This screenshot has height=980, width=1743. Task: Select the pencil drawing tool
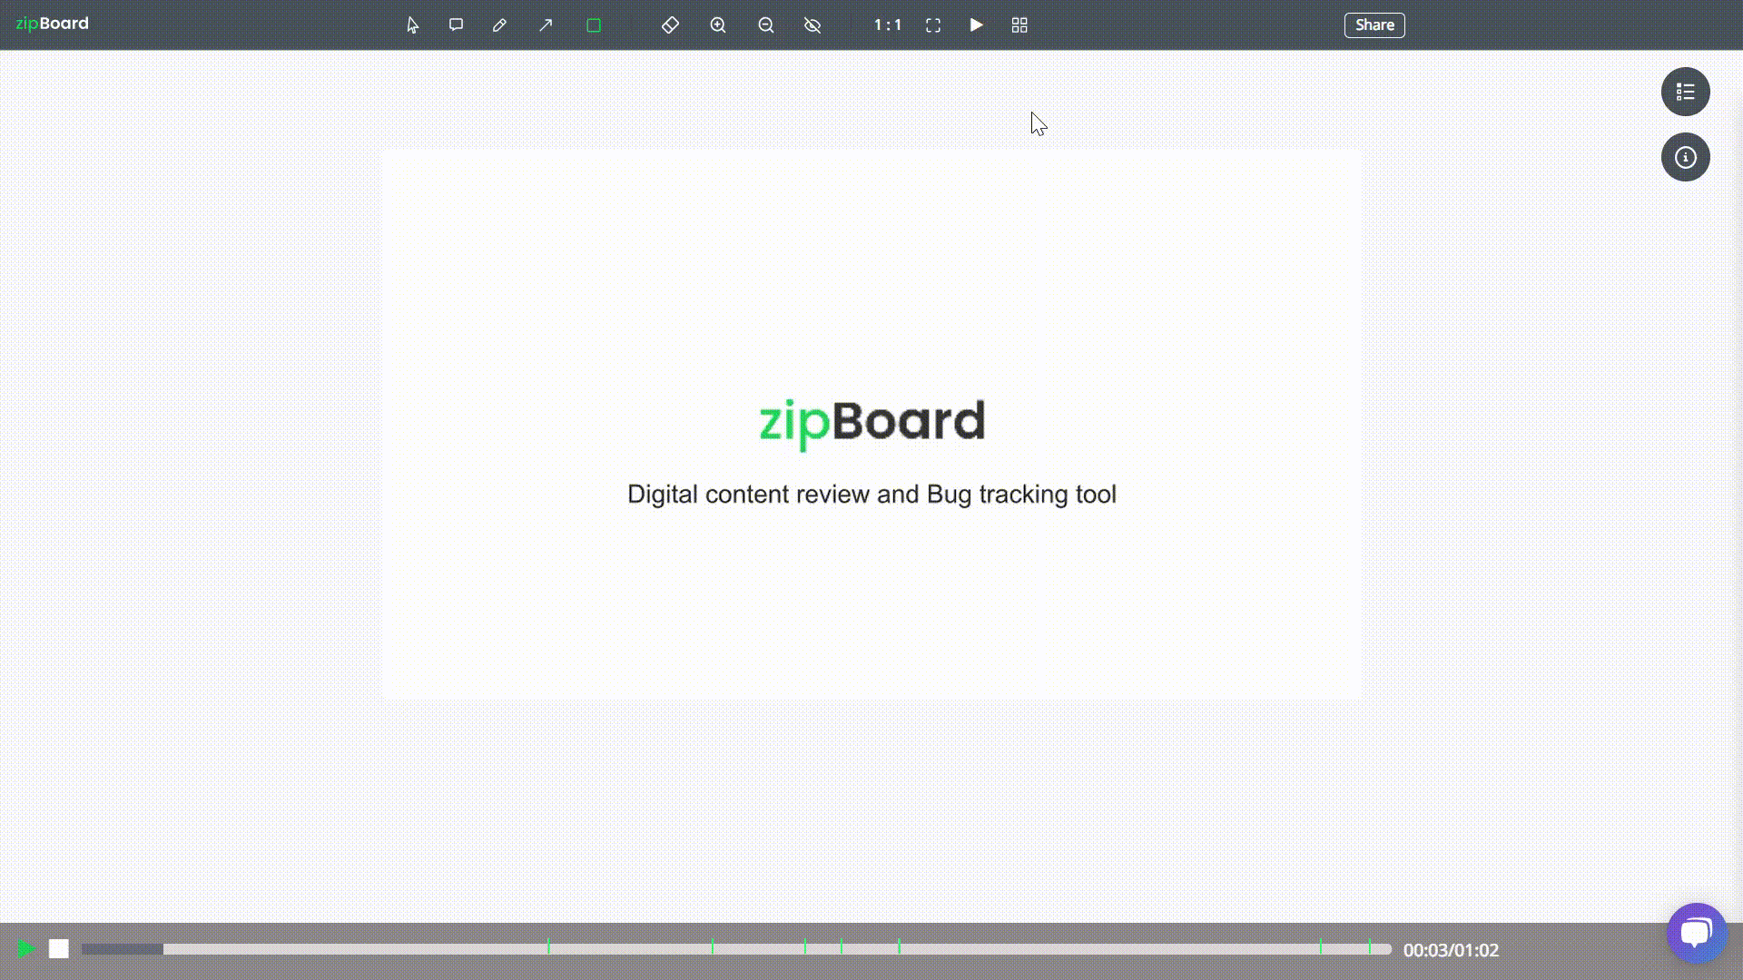coord(499,25)
